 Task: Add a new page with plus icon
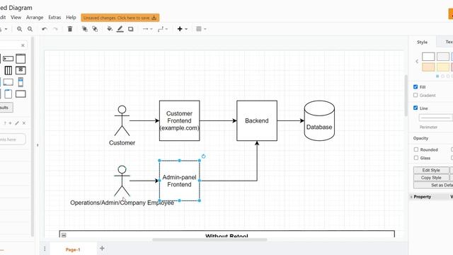click(102, 248)
